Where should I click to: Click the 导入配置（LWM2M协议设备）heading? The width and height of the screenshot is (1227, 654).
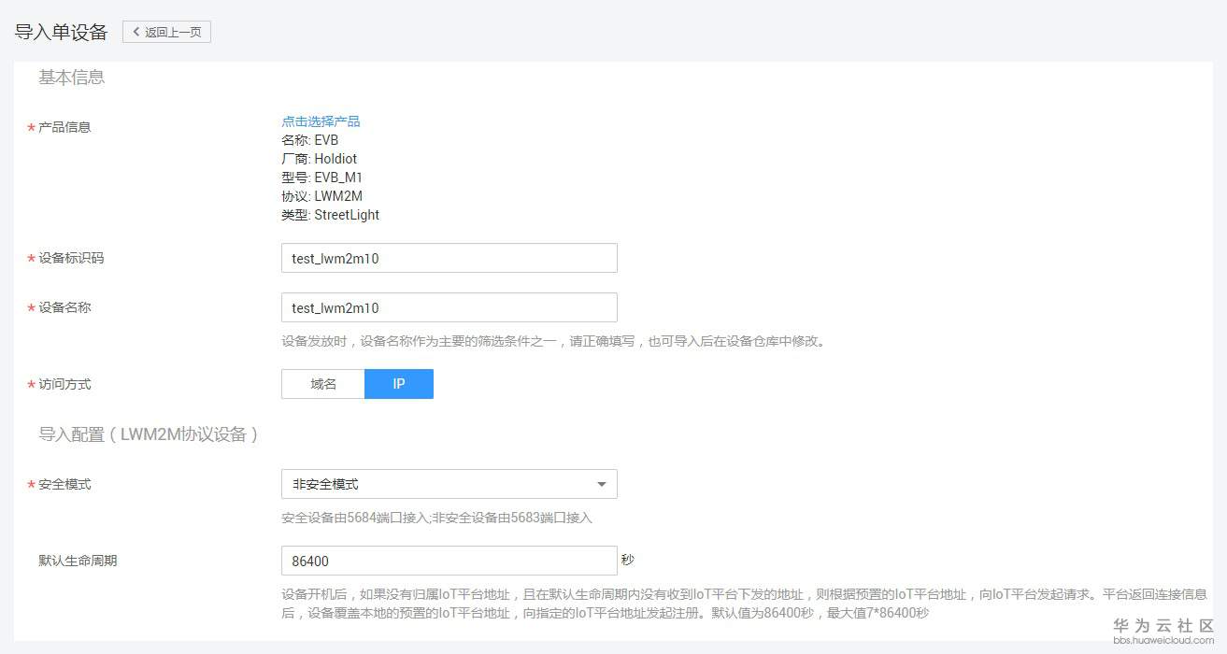149,434
